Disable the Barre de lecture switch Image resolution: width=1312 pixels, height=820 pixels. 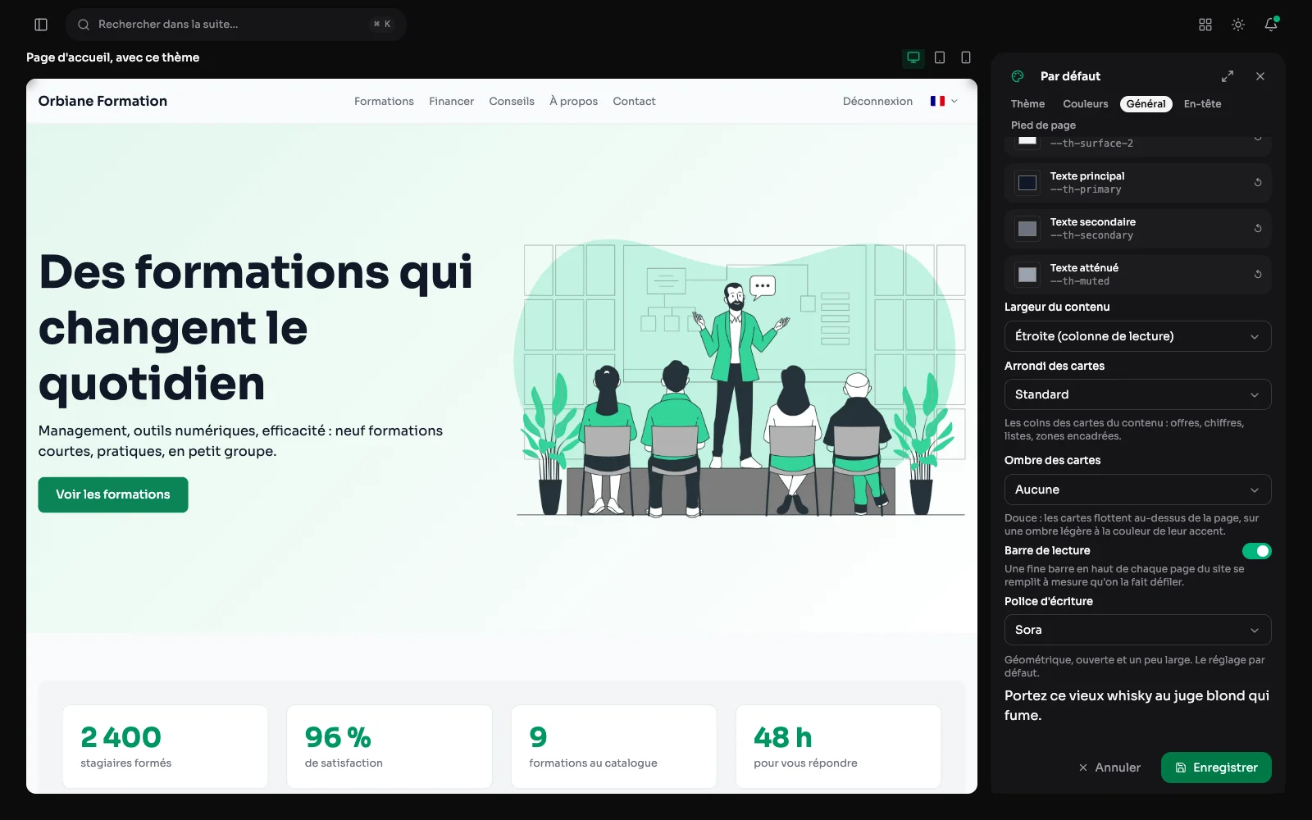point(1256,551)
